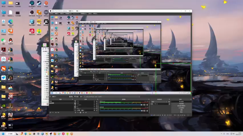Image resolution: width=243 pixels, height=136 pixels.
Task: Add a new scene with the Scenes plus icon
Action: pyautogui.click(x=50, y=112)
